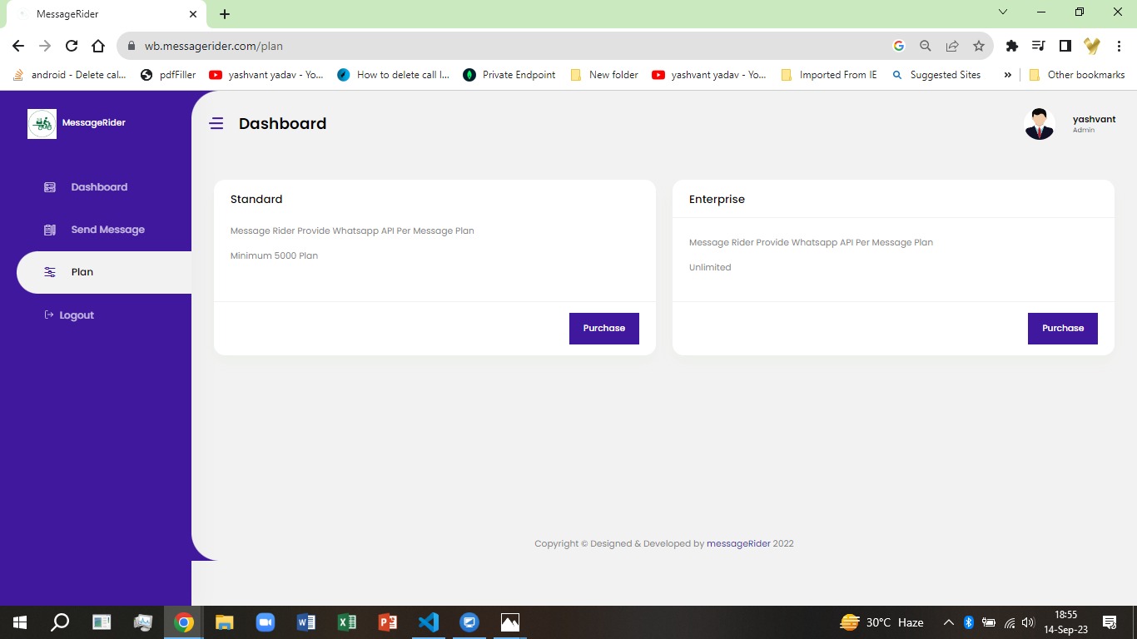1137x639 pixels.
Task: Share this page using the share icon
Action: click(952, 46)
